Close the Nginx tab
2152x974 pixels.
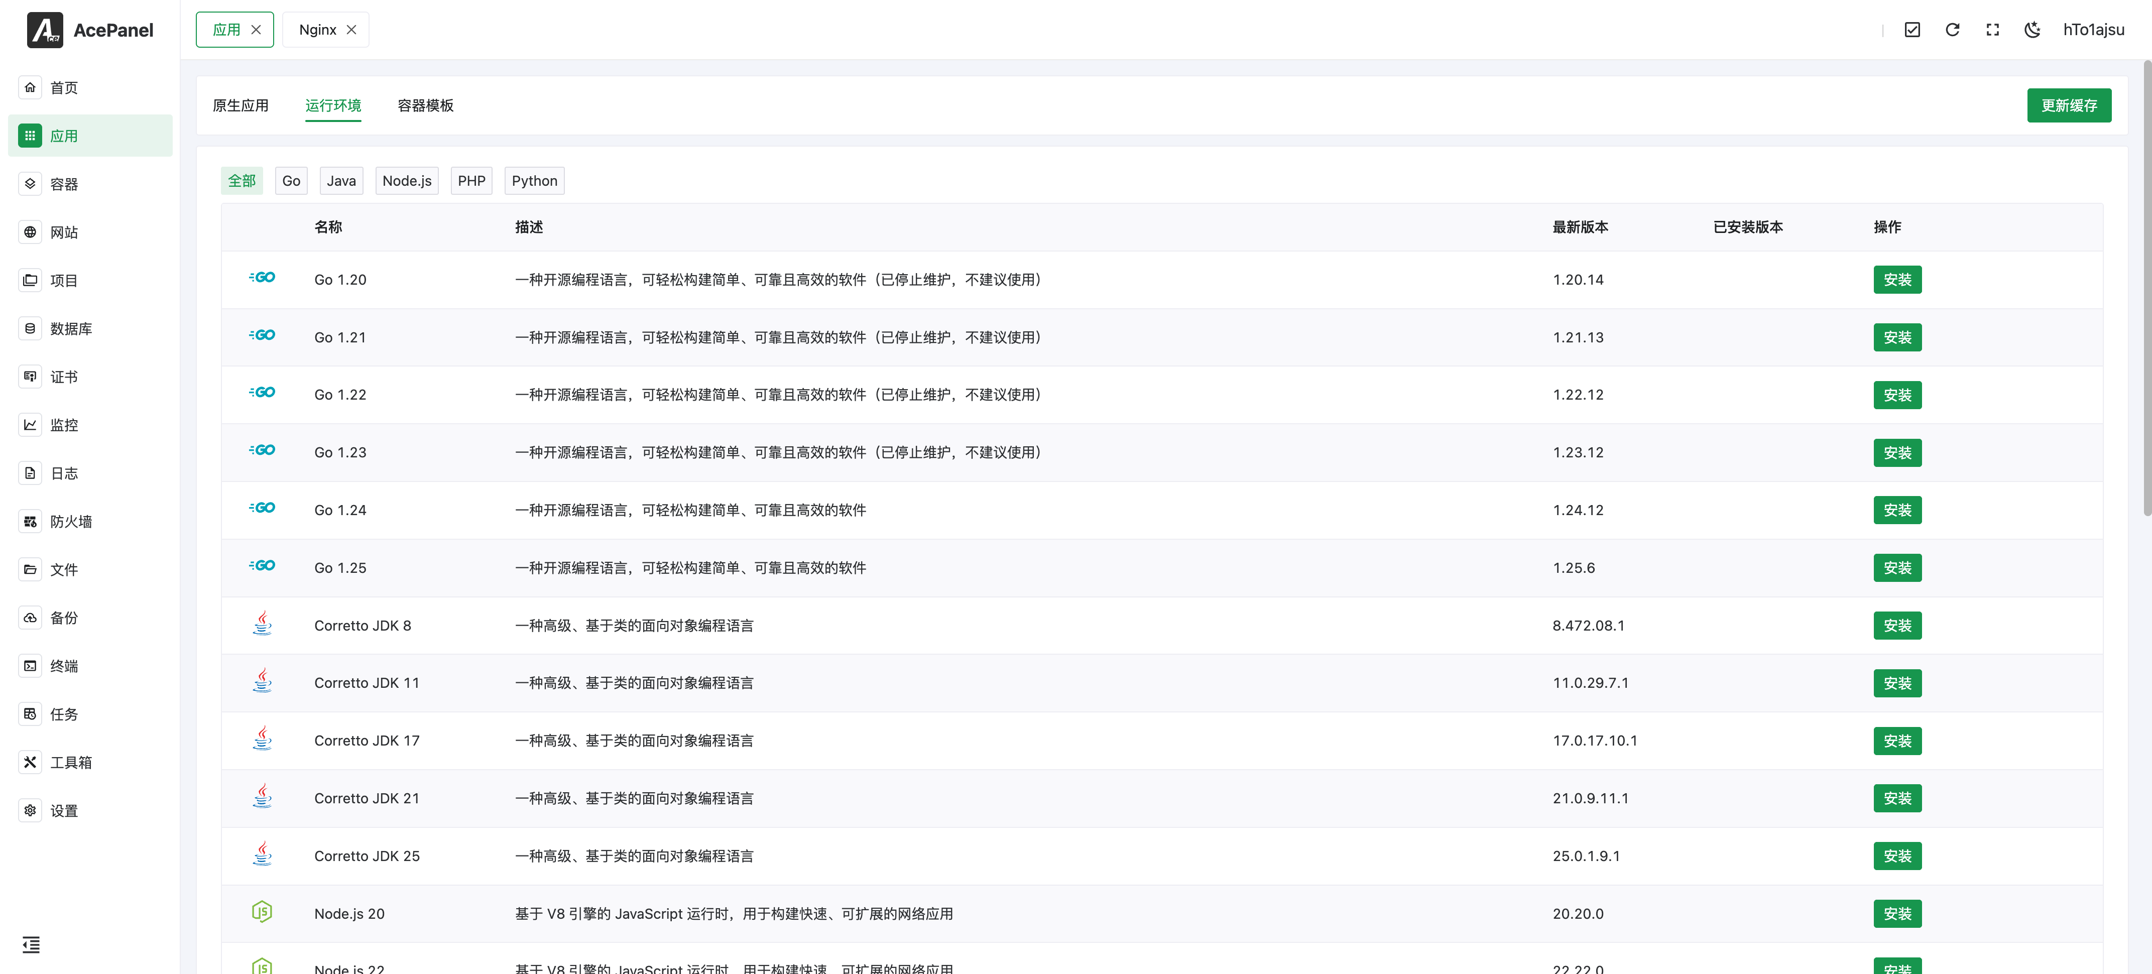[x=351, y=30]
